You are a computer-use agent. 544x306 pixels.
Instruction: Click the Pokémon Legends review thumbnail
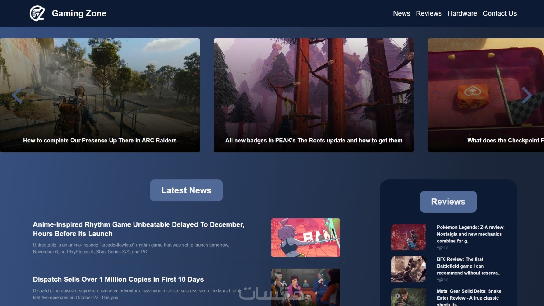408,237
